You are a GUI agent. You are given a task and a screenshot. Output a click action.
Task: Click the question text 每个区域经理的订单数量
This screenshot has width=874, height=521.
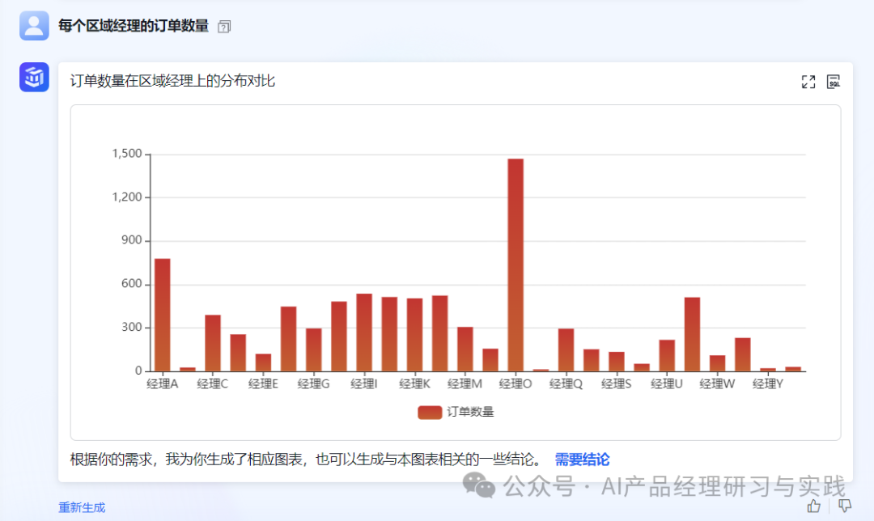134,26
